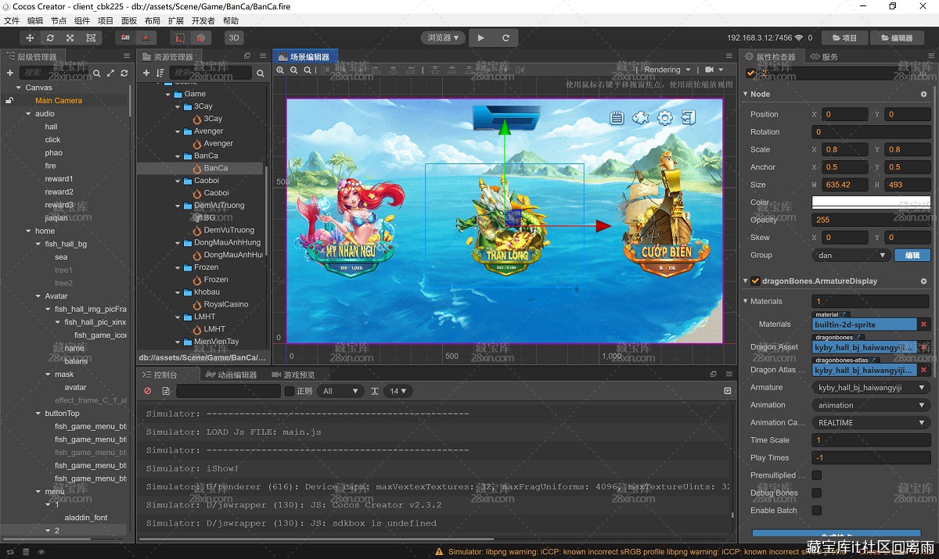Viewport: 939px width, 559px height.
Task: Select the Main Camera node
Action: tap(59, 100)
